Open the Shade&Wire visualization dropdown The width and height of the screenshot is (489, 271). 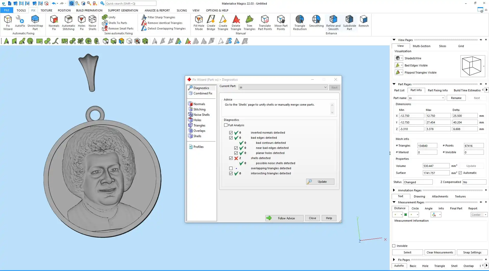[x=402, y=58]
